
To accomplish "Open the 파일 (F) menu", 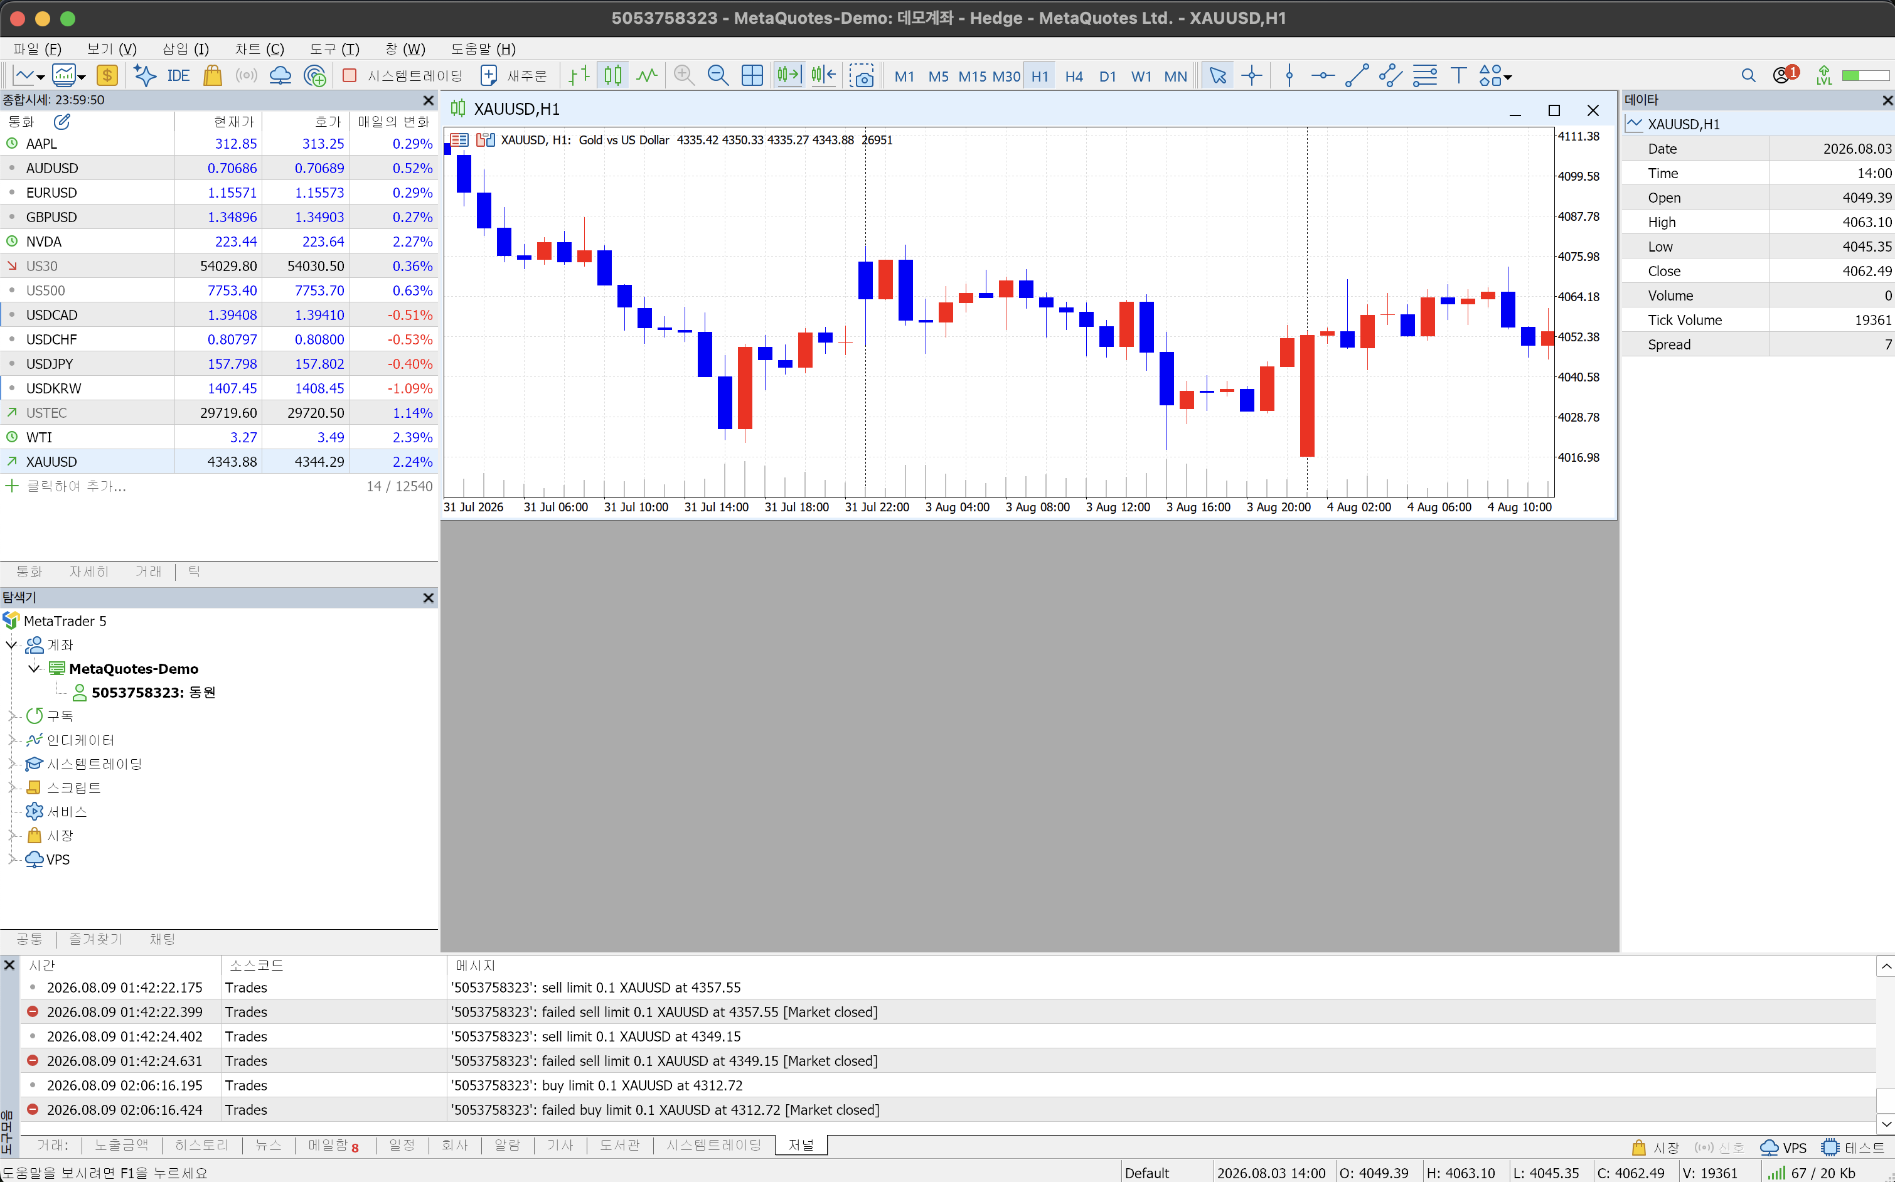I will click(x=38, y=49).
